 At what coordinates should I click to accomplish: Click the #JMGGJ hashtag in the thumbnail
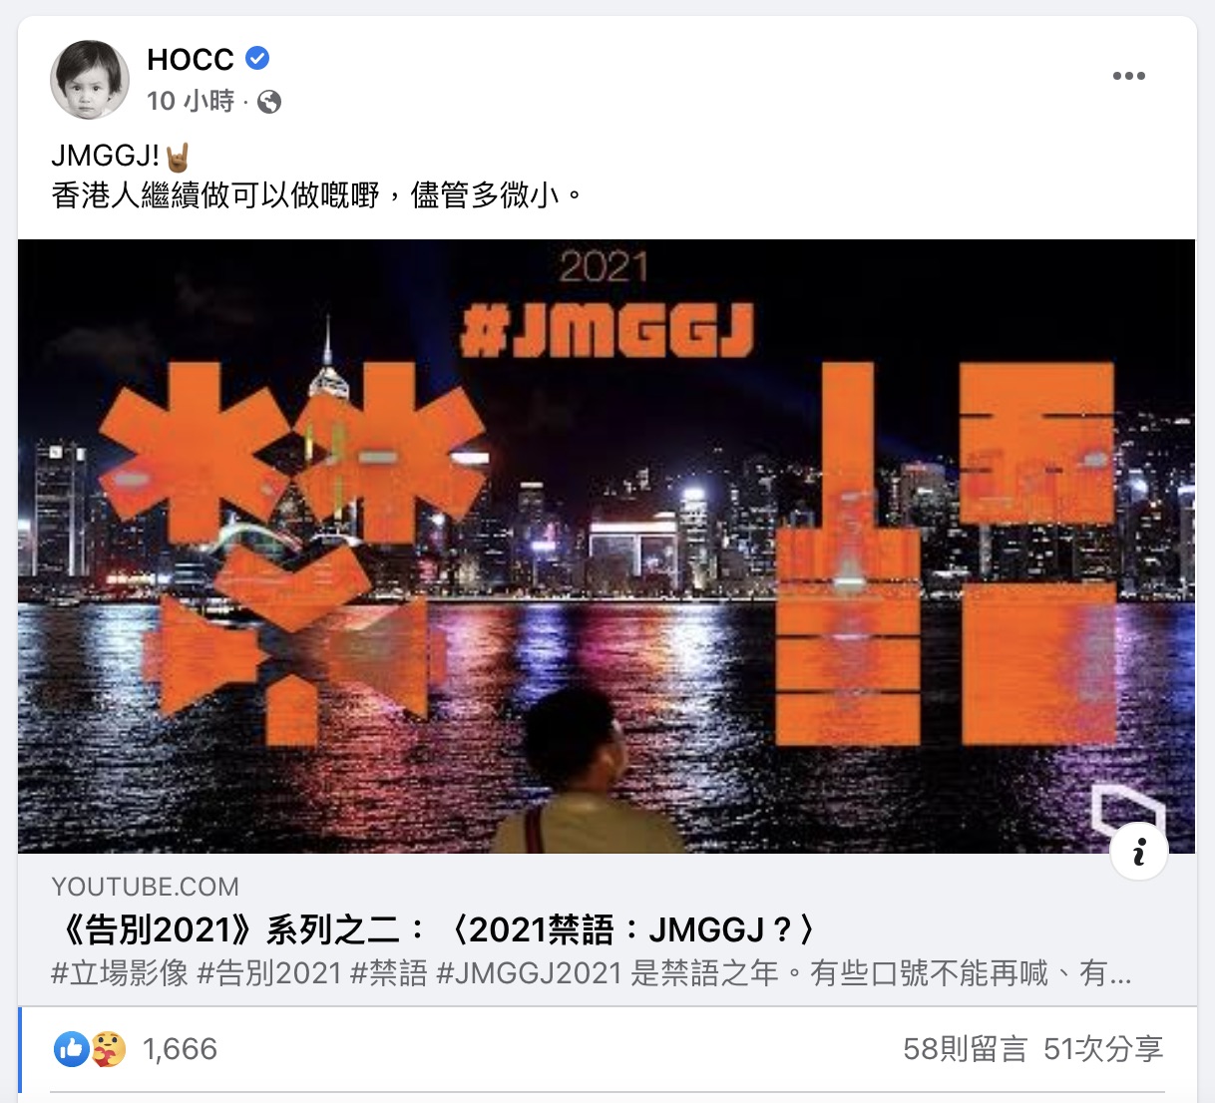[607, 331]
